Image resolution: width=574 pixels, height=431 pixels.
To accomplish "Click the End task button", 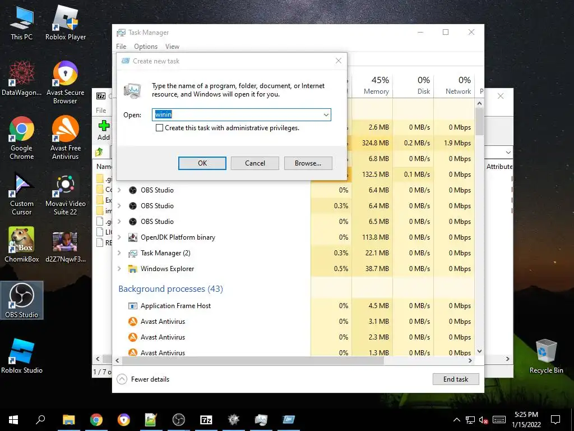I will pyautogui.click(x=455, y=379).
